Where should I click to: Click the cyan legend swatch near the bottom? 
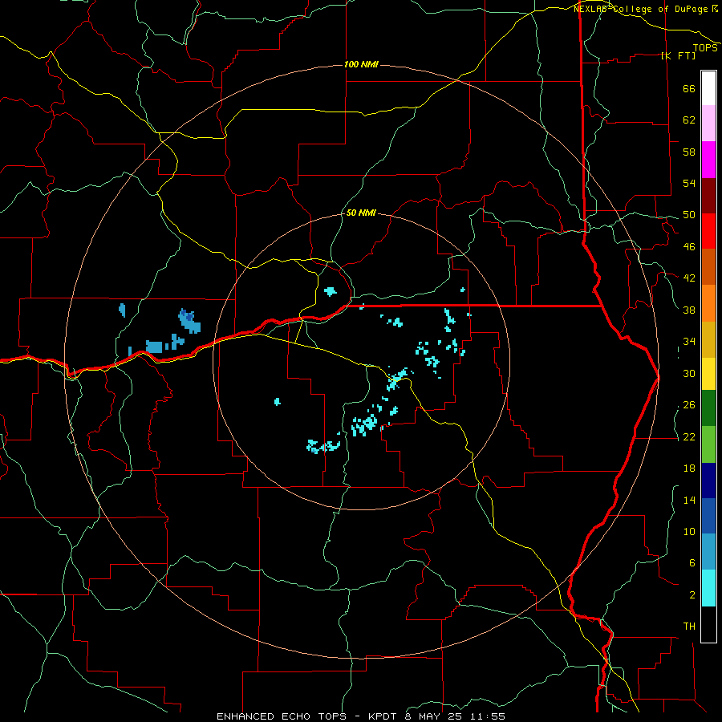708,588
